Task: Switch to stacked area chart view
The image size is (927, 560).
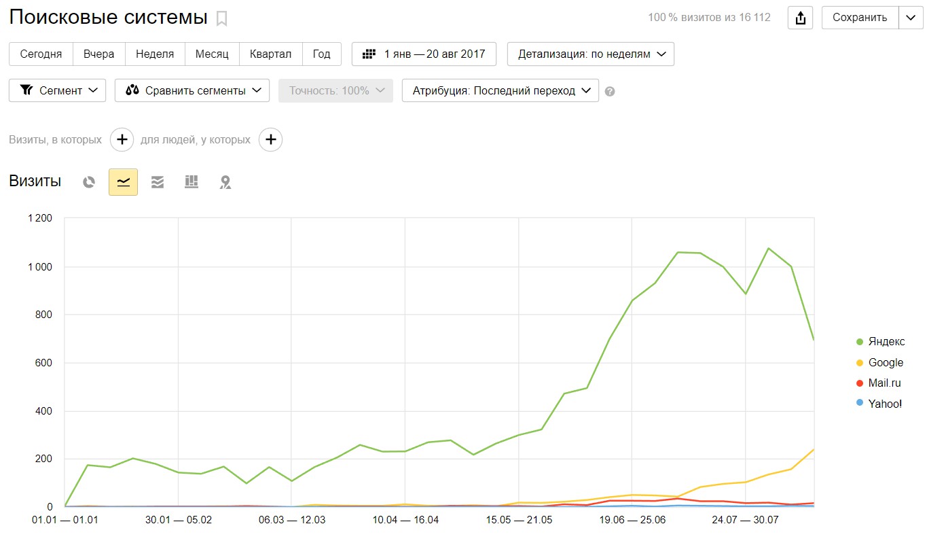Action: pyautogui.click(x=158, y=182)
